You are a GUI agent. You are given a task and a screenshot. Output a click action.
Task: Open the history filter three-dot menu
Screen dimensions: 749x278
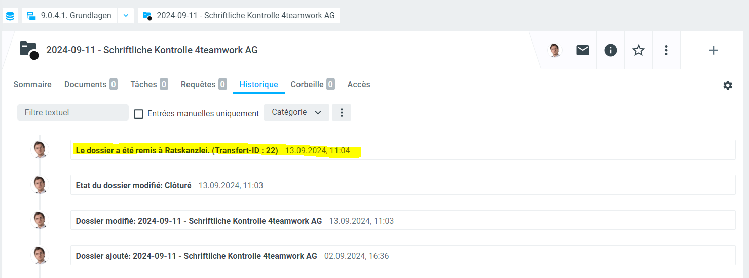pyautogui.click(x=342, y=112)
